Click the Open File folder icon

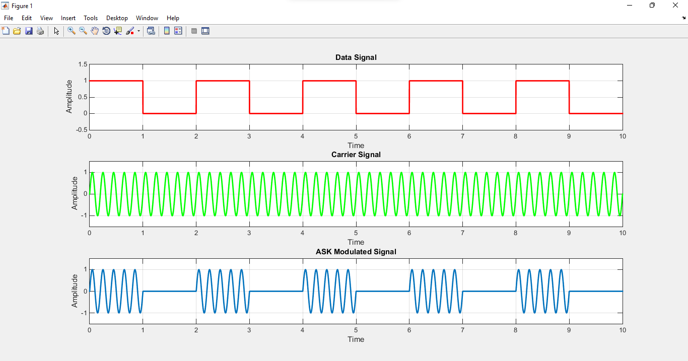pos(17,31)
